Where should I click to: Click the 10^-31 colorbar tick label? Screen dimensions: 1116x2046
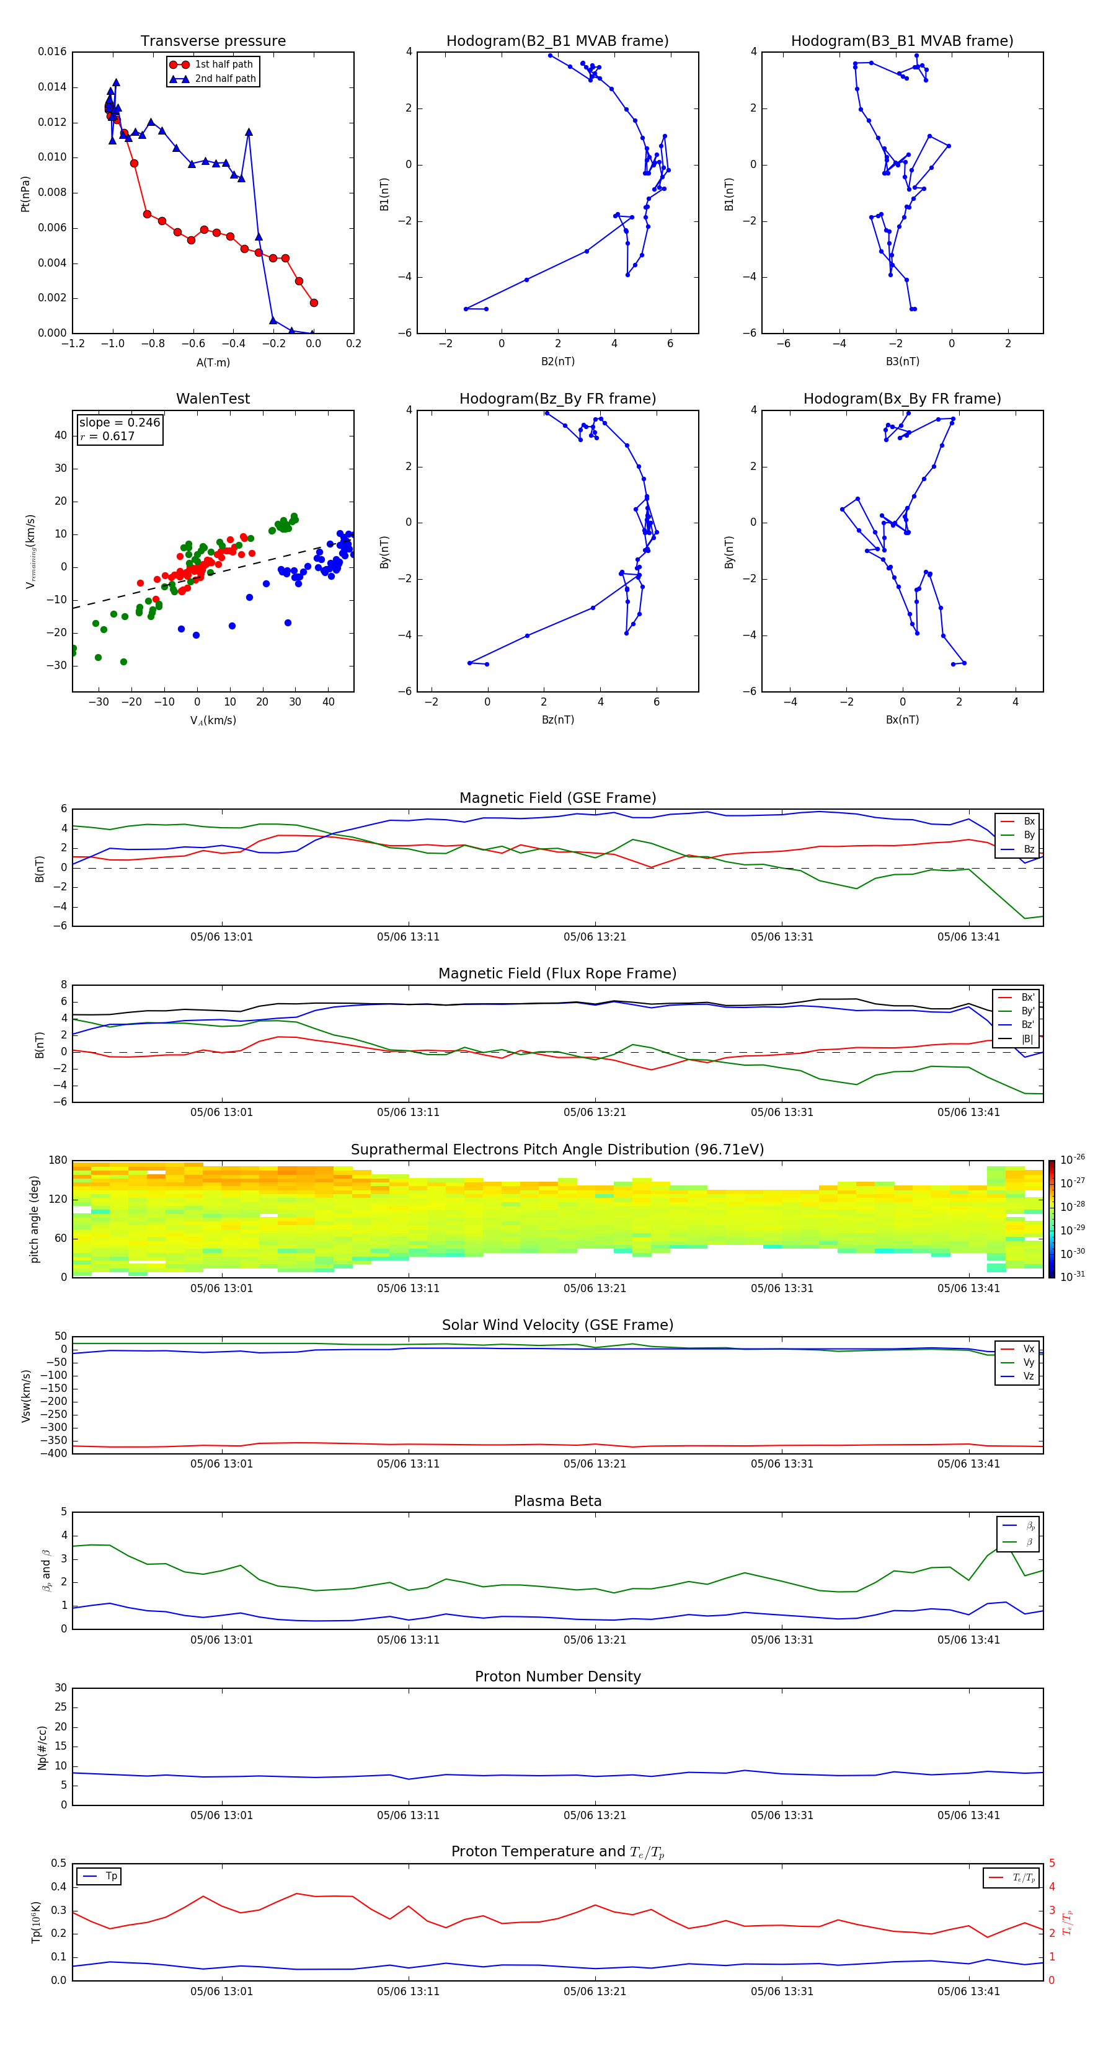(x=1073, y=1277)
